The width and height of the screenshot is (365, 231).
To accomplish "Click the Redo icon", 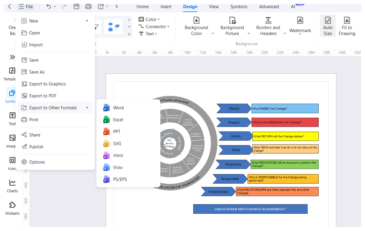I will click(x=64, y=7).
